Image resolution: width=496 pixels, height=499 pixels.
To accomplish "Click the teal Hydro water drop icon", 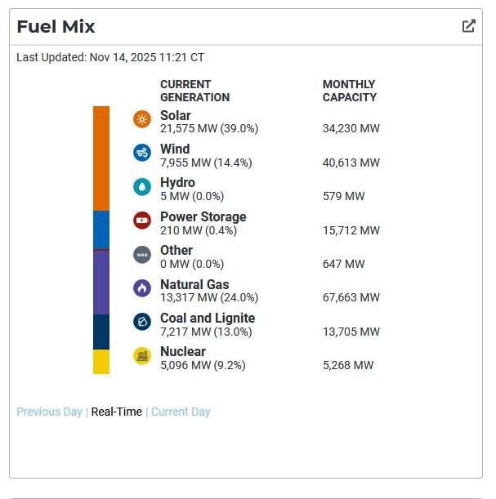I will pos(142,186).
